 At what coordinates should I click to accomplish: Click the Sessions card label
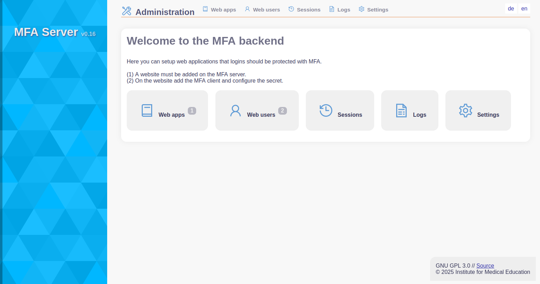[x=350, y=115]
